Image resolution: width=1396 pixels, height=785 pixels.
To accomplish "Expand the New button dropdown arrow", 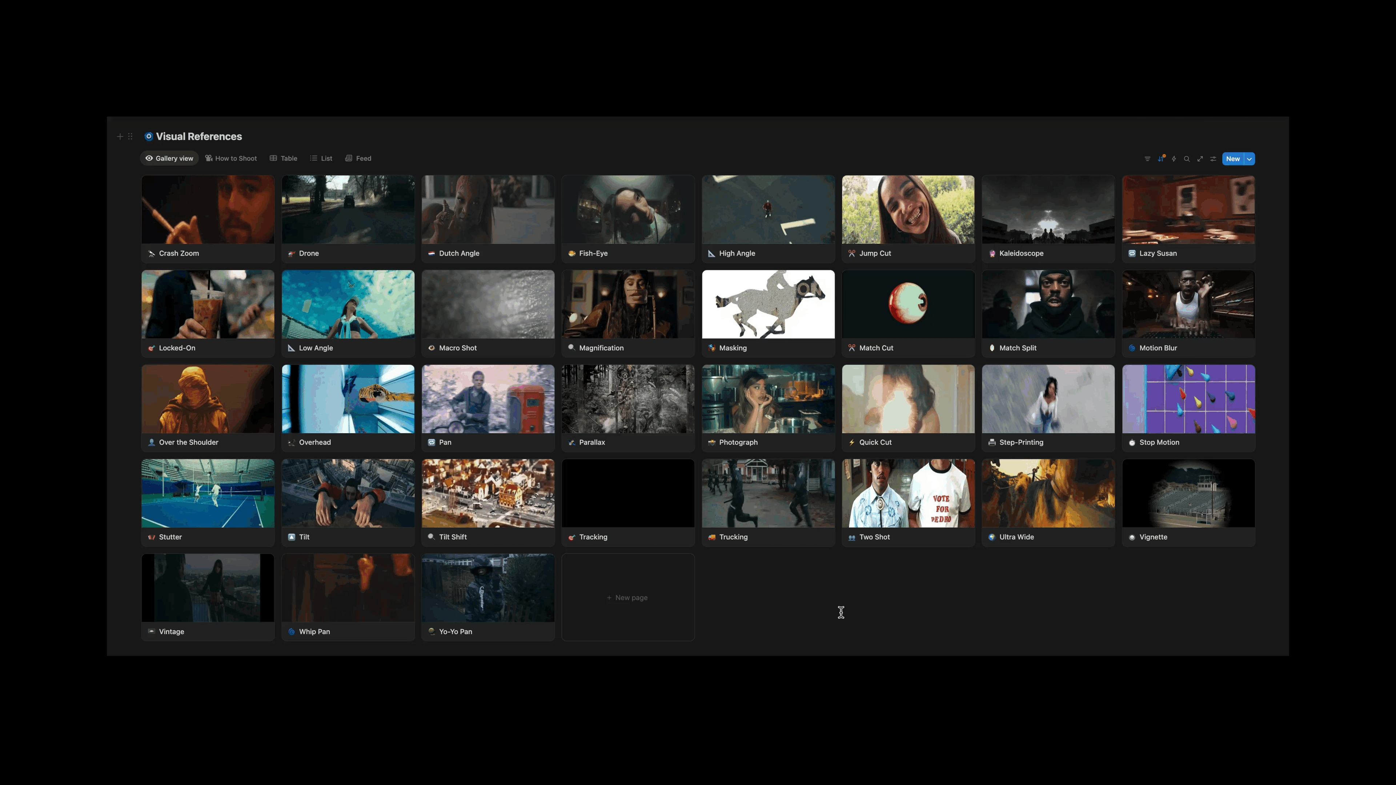I will coord(1249,159).
